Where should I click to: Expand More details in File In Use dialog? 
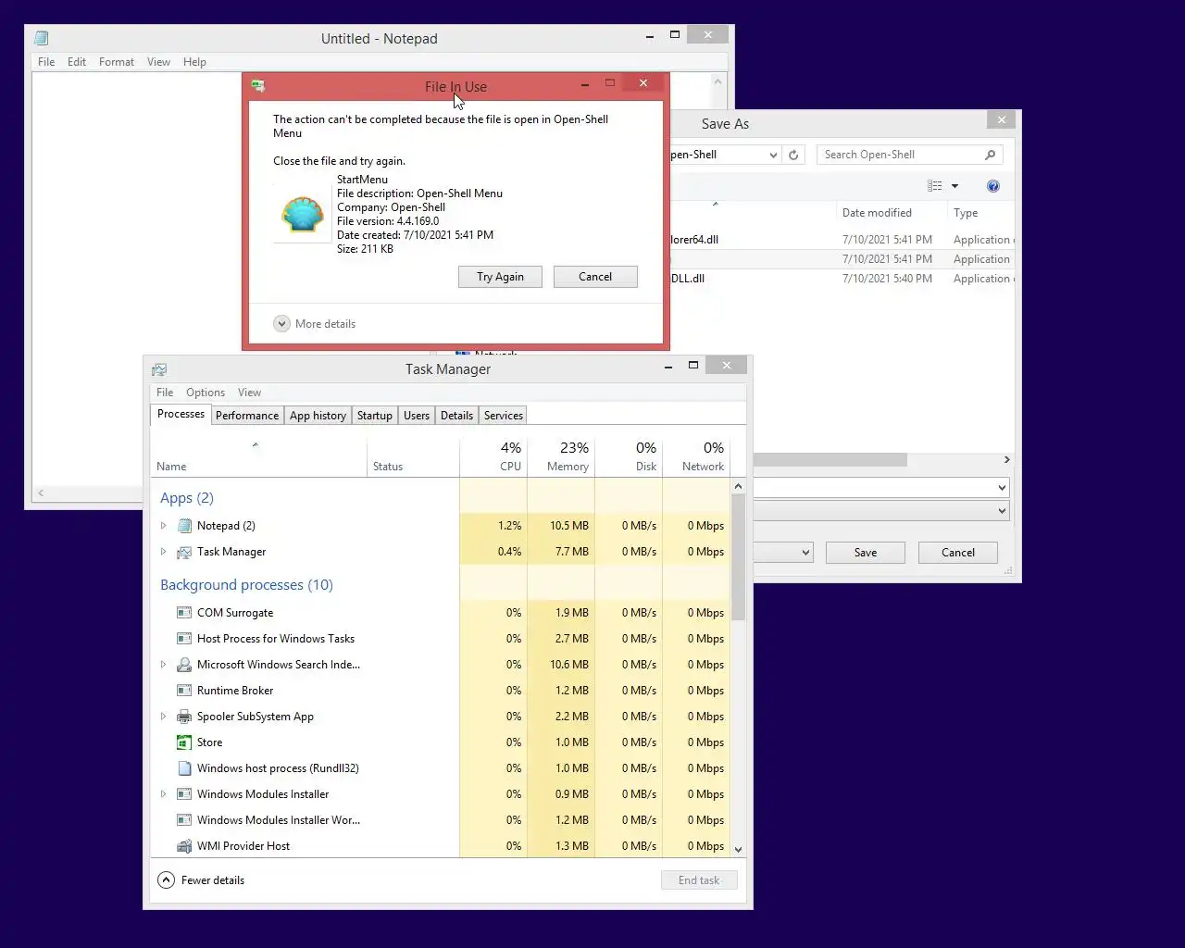click(x=281, y=323)
